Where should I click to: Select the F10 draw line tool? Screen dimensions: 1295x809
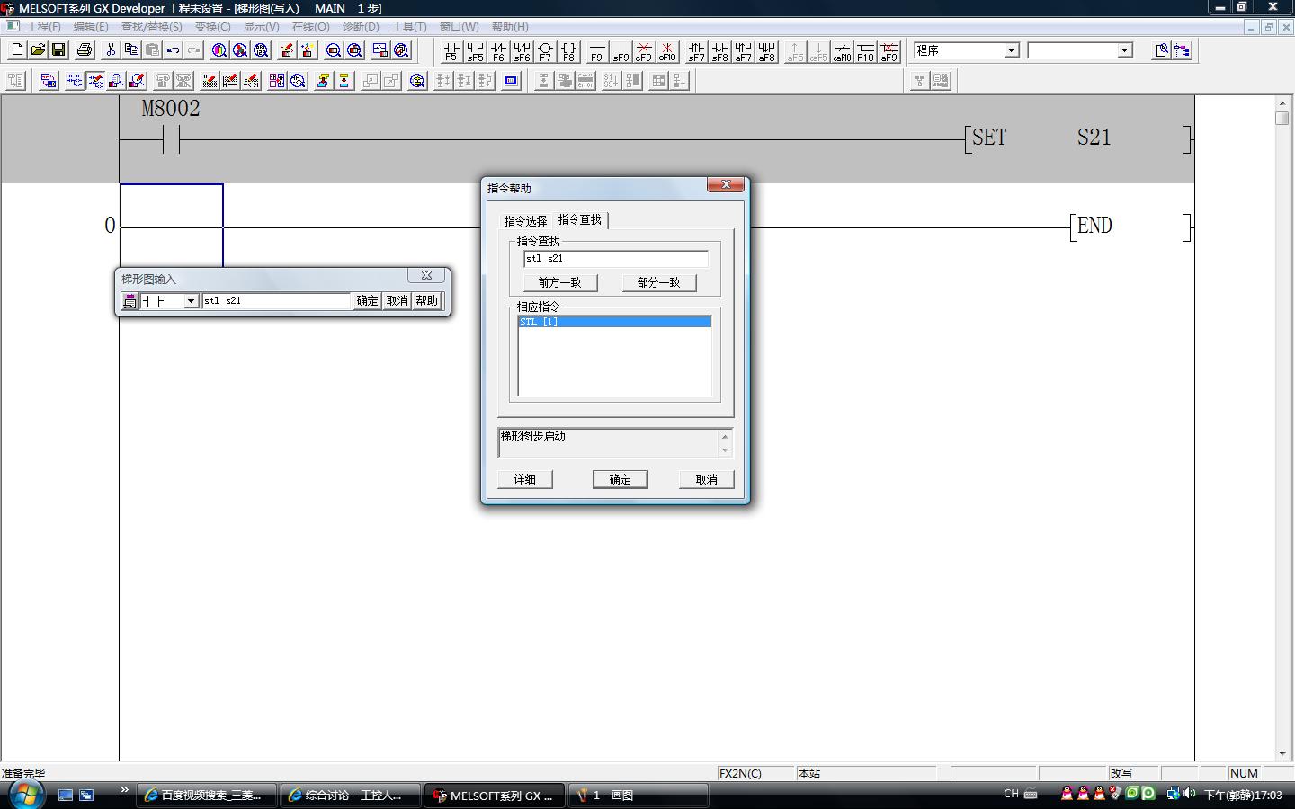click(865, 51)
